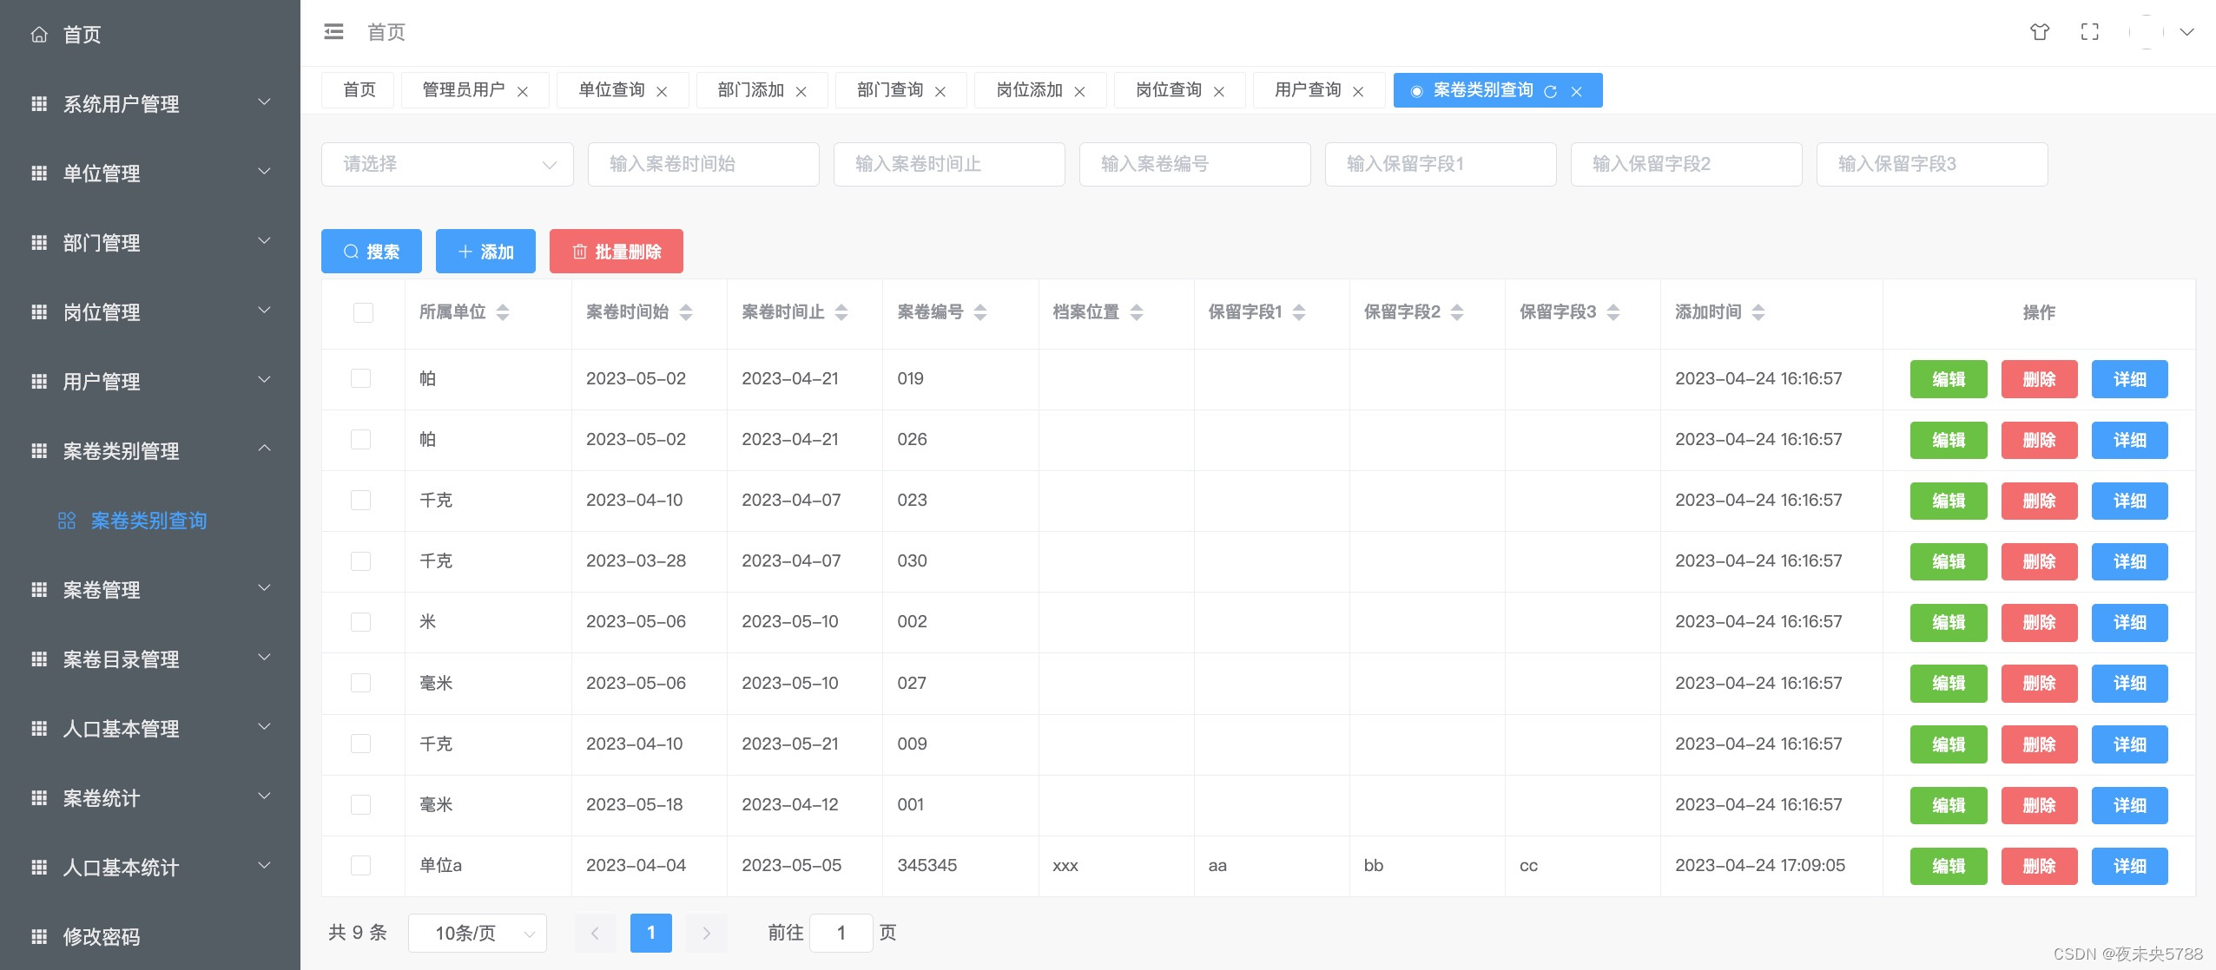2216x970 pixels.
Task: Switch to the 用户查询 tab
Action: pyautogui.click(x=1308, y=90)
